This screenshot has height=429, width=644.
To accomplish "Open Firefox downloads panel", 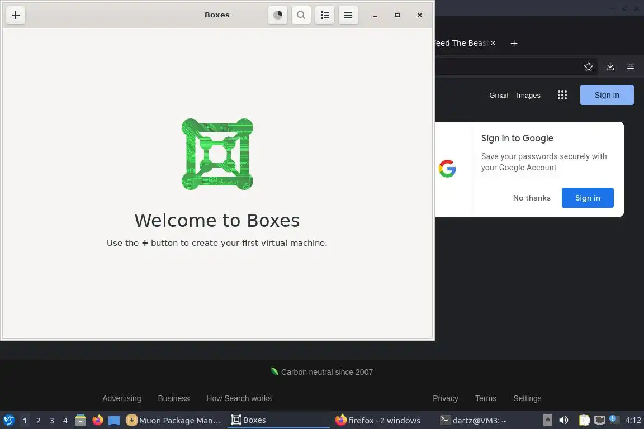I will click(x=610, y=66).
